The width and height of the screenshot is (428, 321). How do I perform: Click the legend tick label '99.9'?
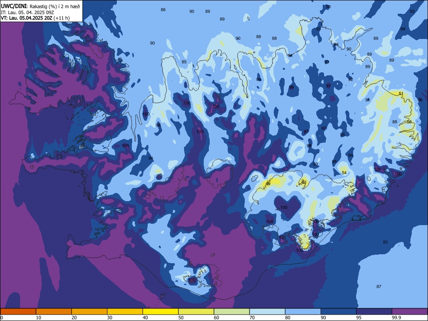pyautogui.click(x=396, y=318)
